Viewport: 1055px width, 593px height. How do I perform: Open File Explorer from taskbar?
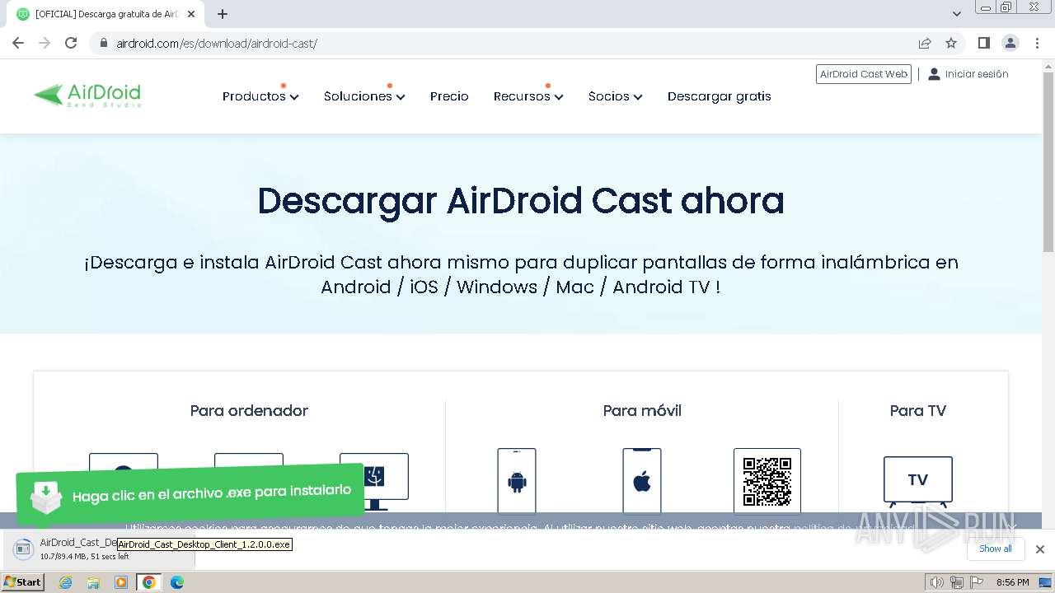coord(93,582)
